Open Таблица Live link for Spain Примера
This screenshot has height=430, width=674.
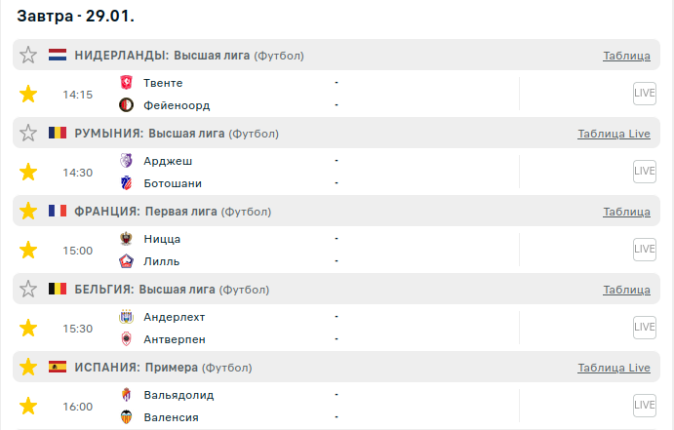(614, 368)
